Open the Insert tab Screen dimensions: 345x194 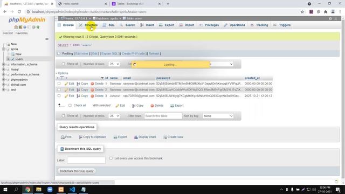point(147,25)
